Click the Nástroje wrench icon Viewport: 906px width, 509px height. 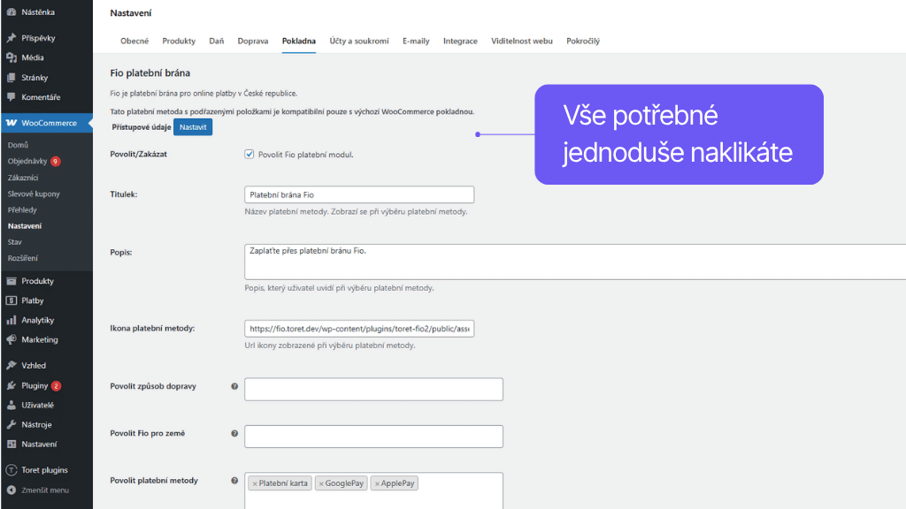[11, 425]
